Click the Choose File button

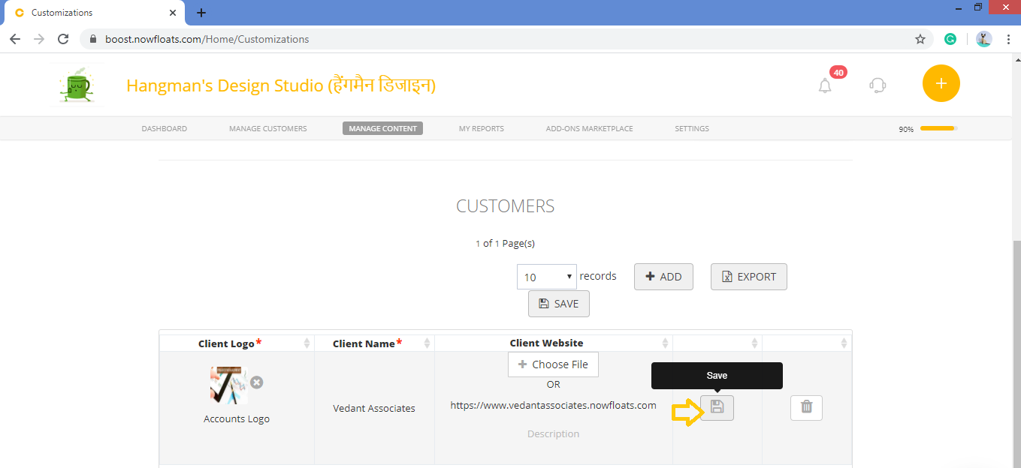pyautogui.click(x=553, y=364)
